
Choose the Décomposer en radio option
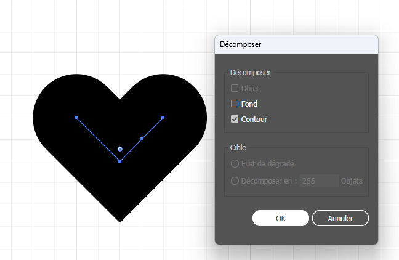[235, 181]
